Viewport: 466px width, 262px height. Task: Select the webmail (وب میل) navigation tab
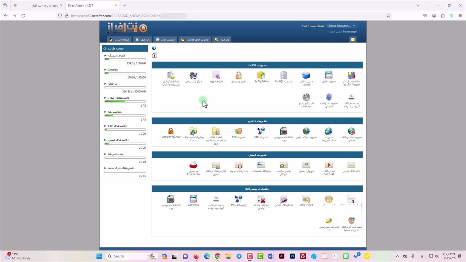tap(142, 40)
